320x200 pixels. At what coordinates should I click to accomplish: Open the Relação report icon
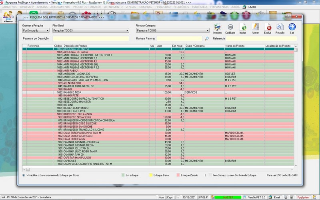point(280,27)
